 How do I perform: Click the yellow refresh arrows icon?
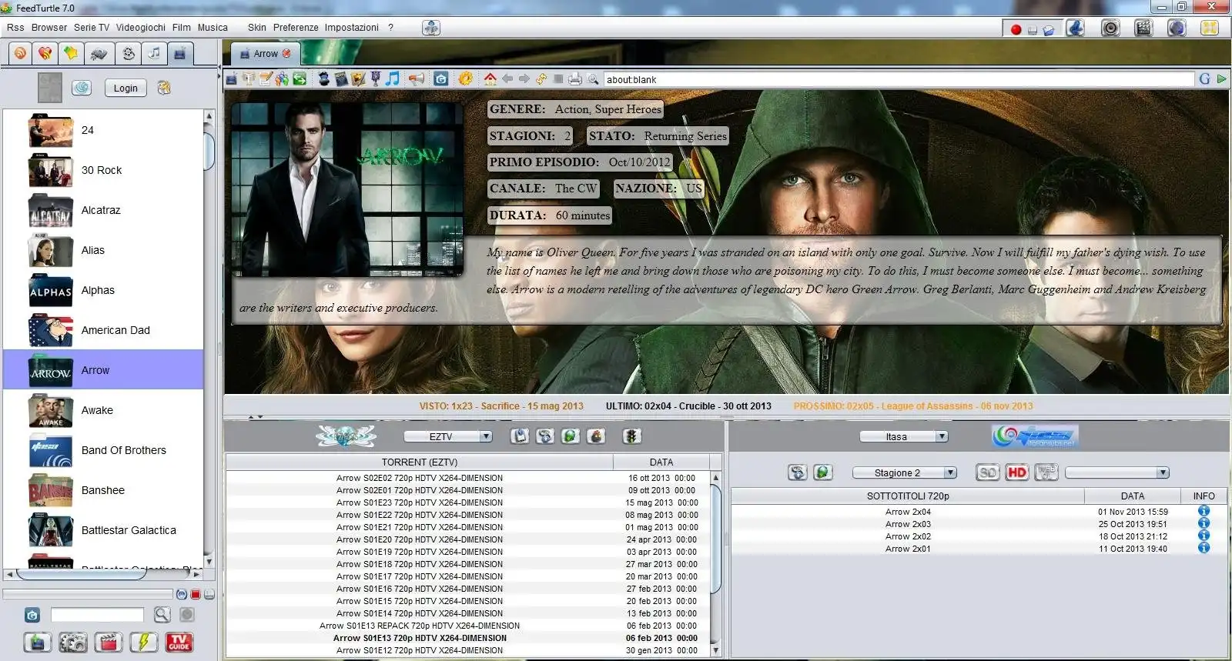point(541,79)
